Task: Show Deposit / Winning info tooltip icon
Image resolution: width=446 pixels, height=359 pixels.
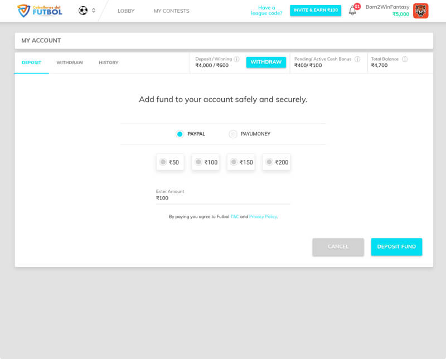Action: 236,59
